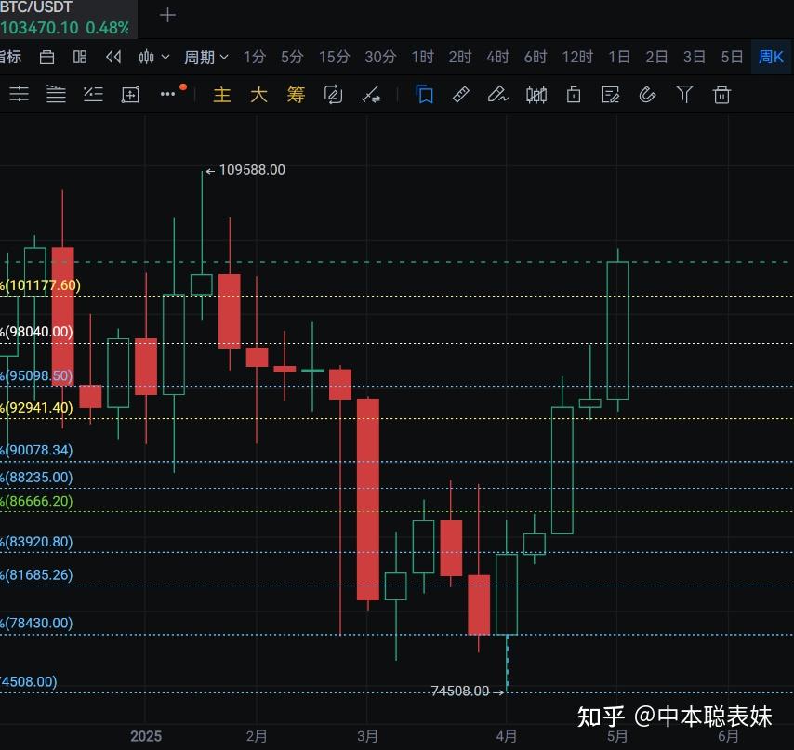The height and width of the screenshot is (750, 794).
Task: Select the 2日 timeframe
Action: coord(656,58)
